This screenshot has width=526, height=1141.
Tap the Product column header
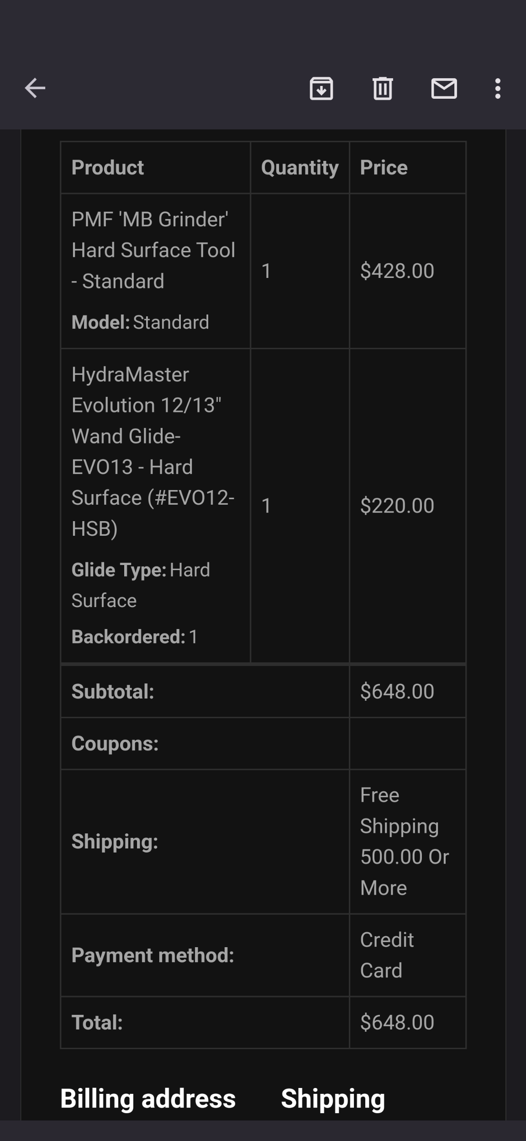click(x=108, y=167)
